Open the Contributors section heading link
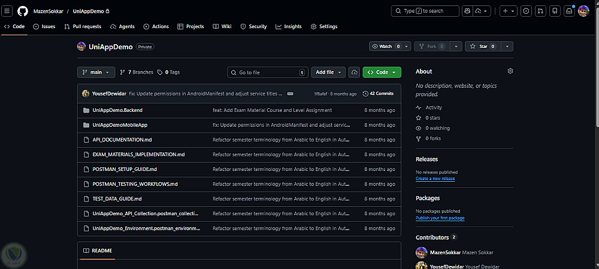This screenshot has width=599, height=269. tap(436, 237)
